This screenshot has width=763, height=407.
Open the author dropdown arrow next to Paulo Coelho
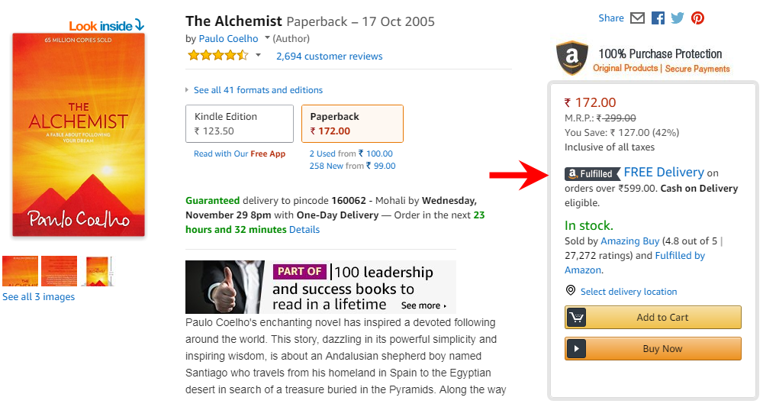[x=267, y=38]
